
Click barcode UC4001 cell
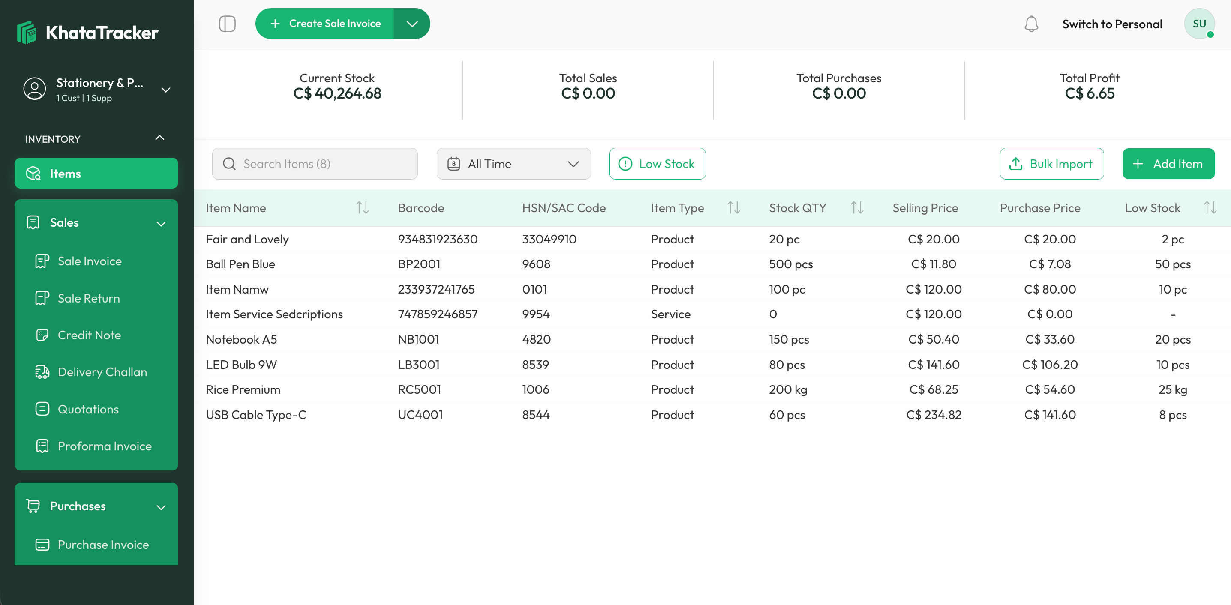(x=420, y=415)
